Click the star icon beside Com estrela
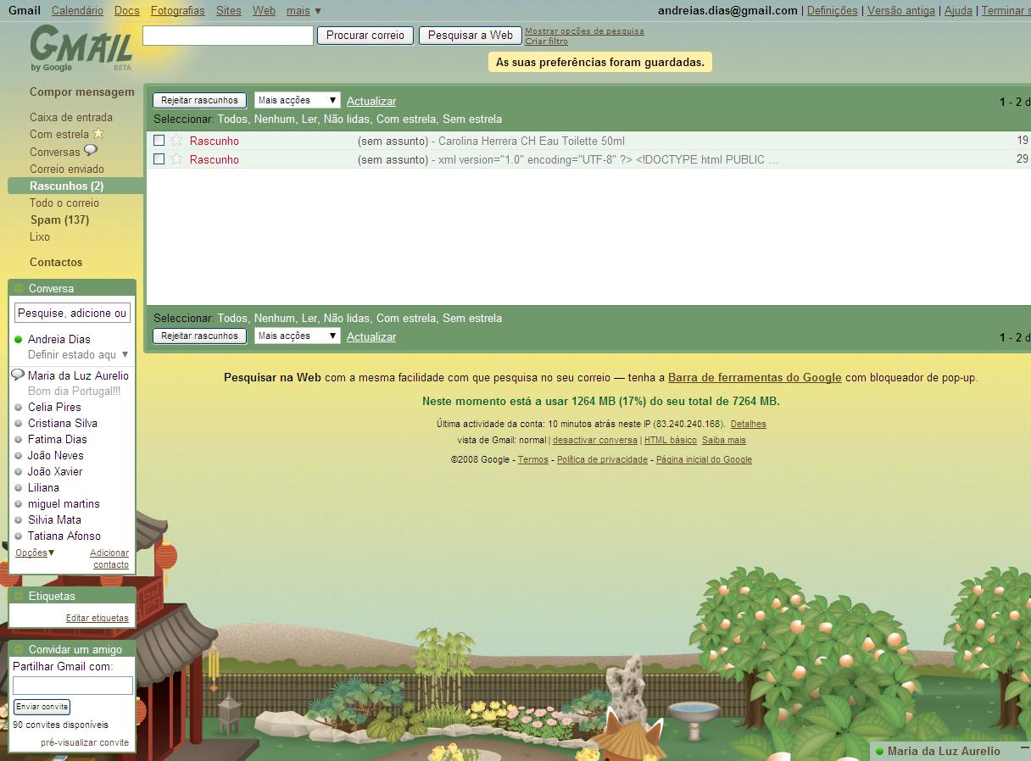 [98, 134]
